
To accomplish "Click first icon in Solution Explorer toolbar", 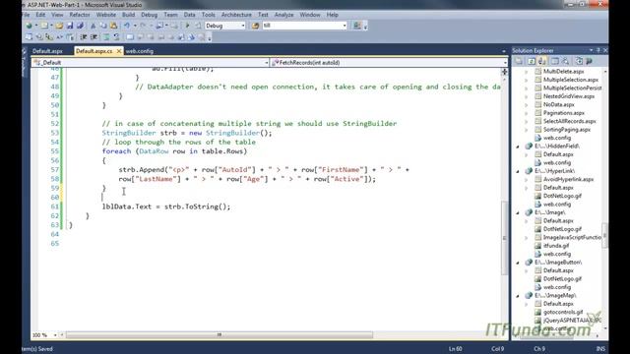I will click(x=519, y=61).
